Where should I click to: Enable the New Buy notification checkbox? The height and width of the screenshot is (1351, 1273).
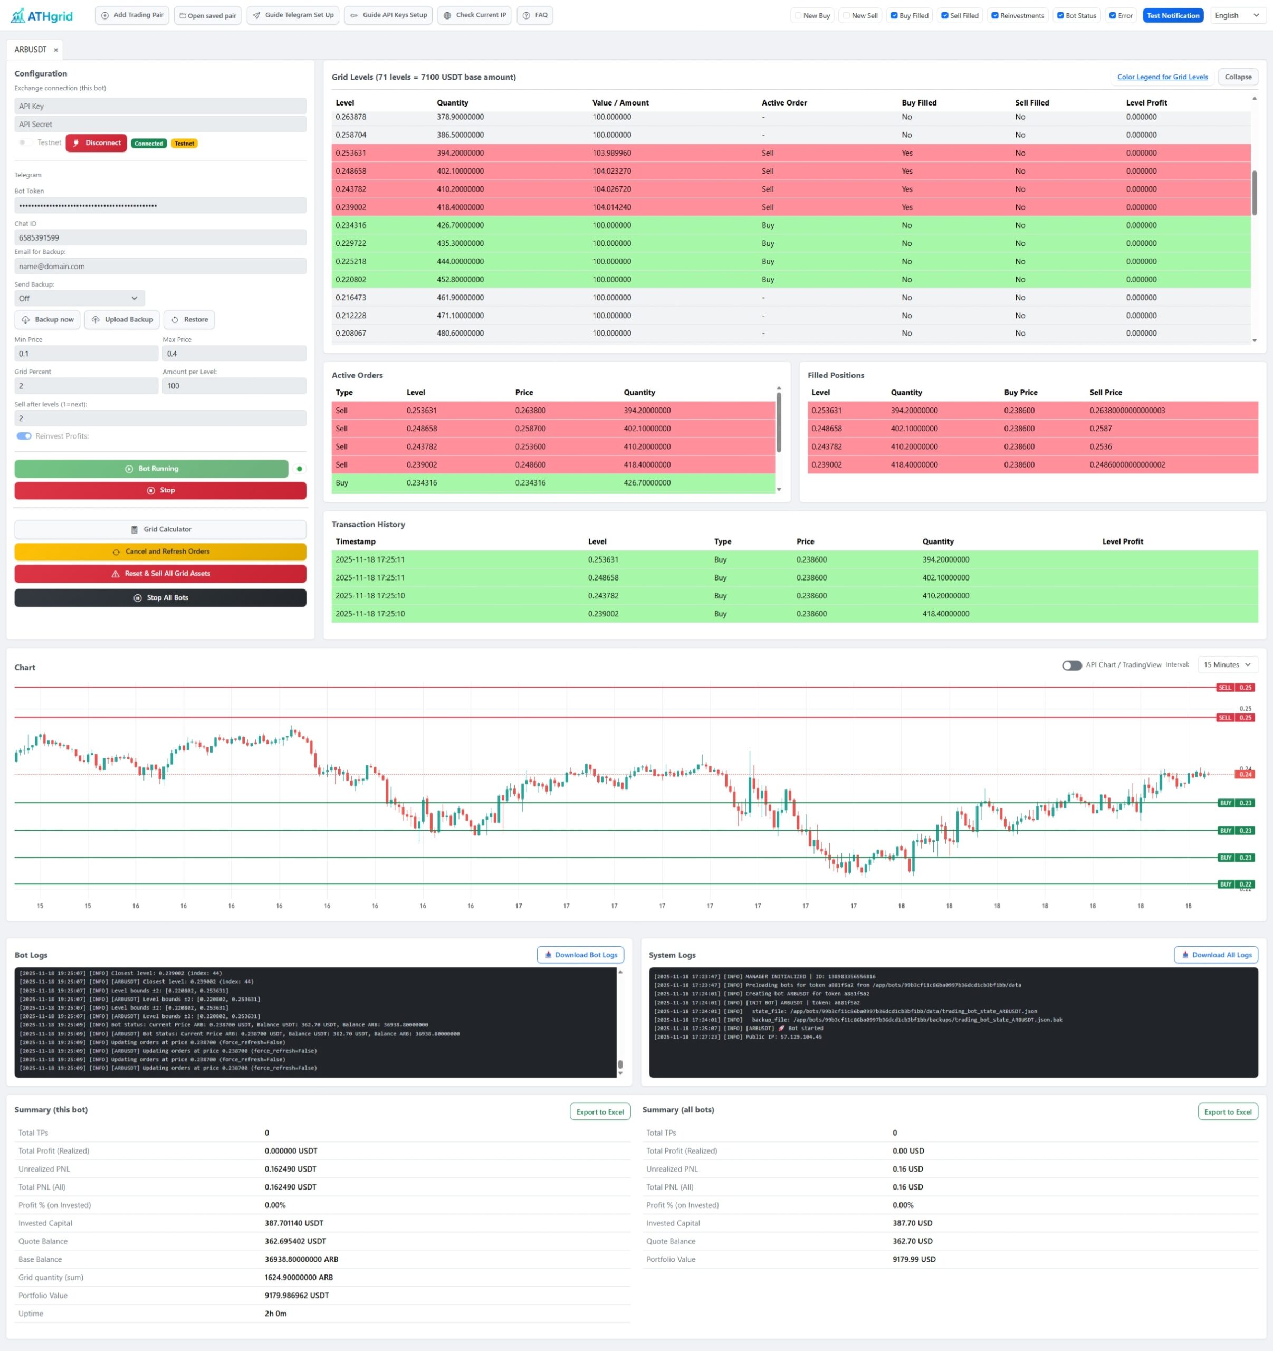[798, 16]
